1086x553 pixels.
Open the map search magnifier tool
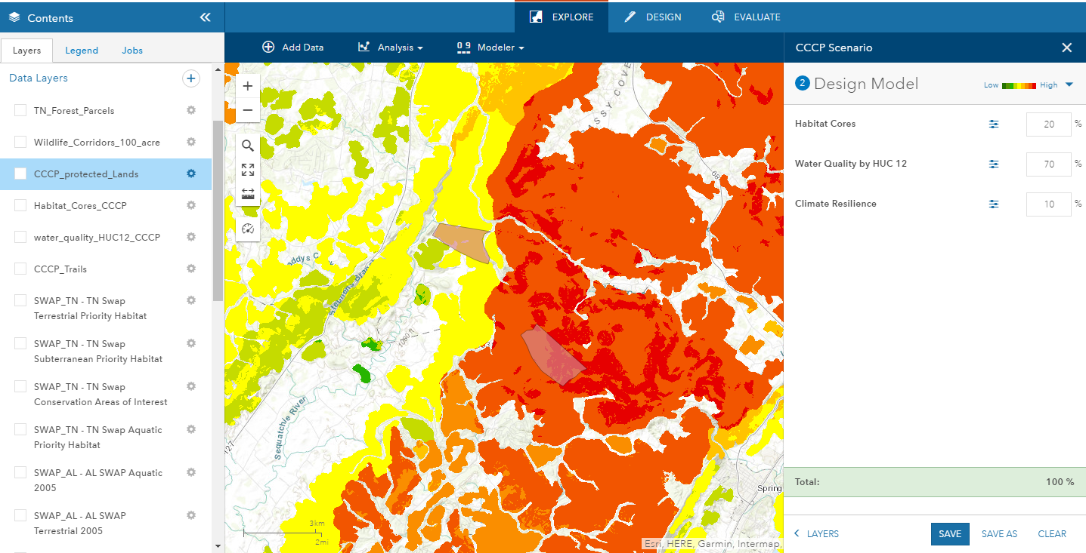click(x=248, y=146)
